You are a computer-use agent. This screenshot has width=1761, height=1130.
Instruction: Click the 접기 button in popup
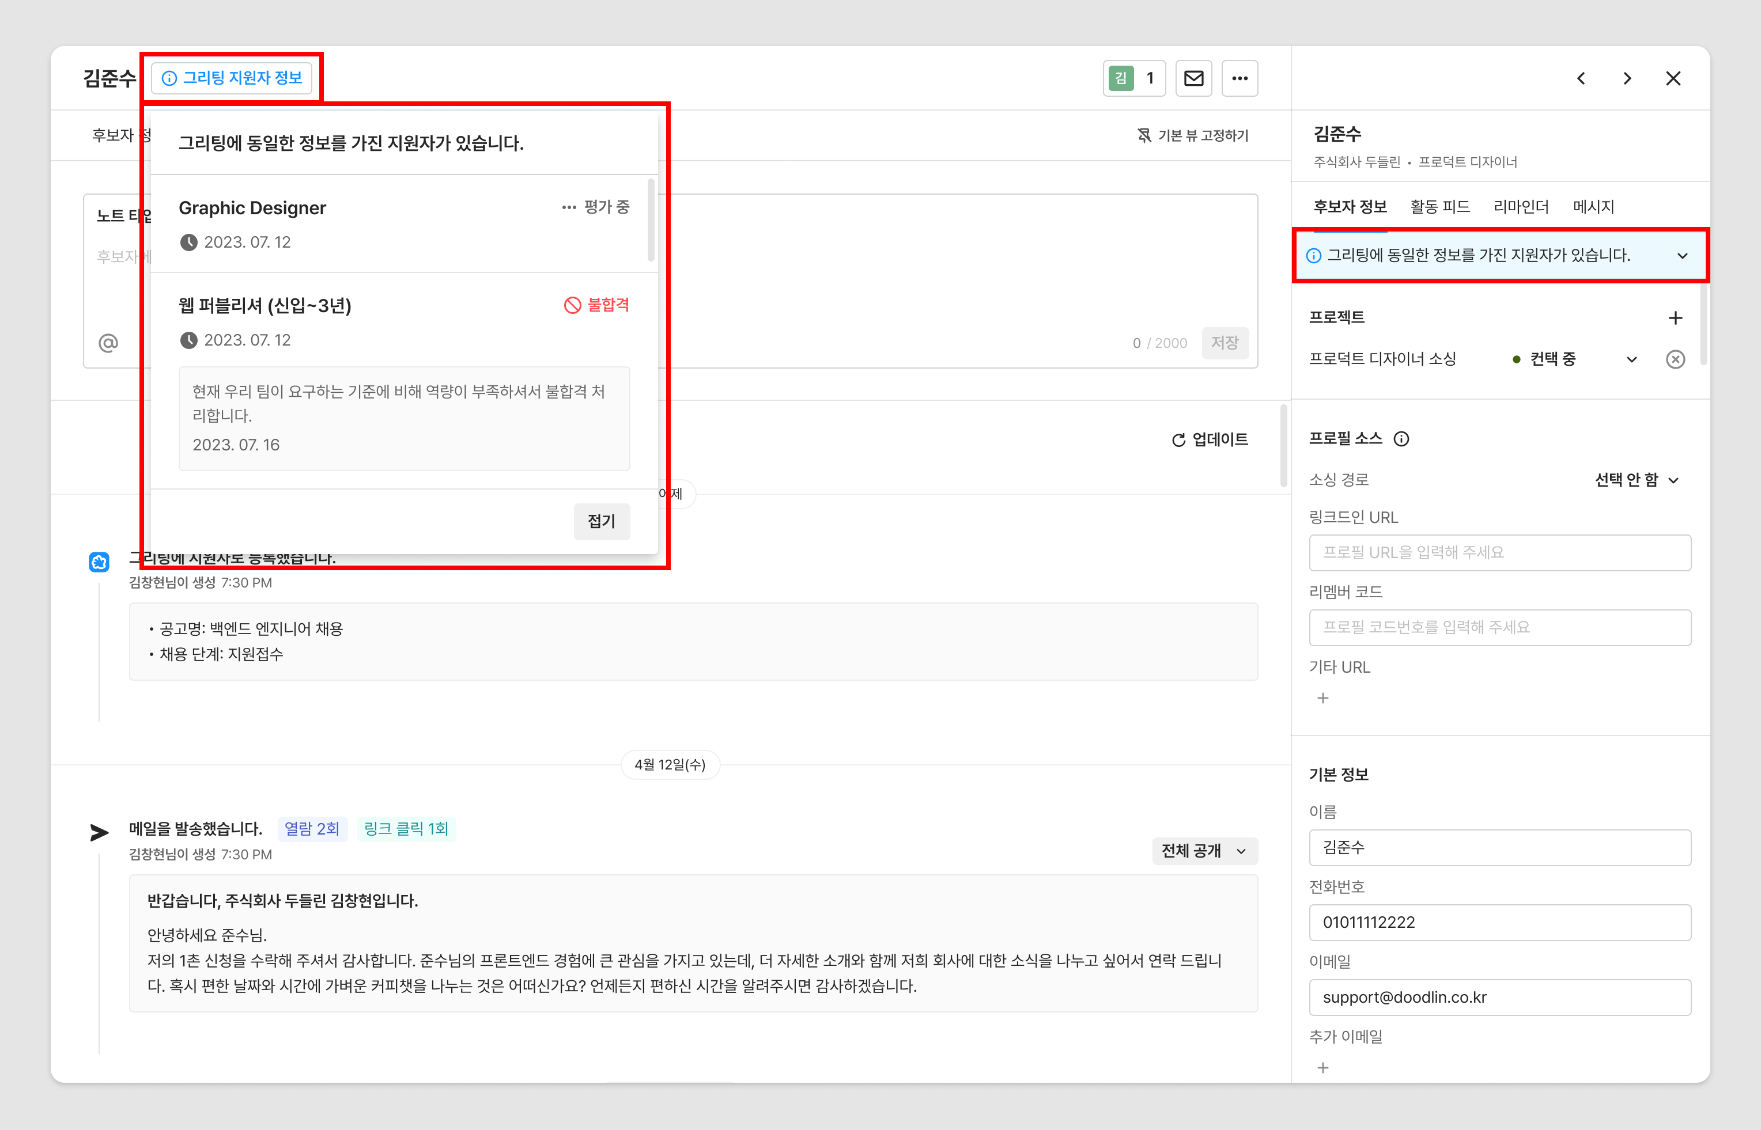click(x=601, y=521)
